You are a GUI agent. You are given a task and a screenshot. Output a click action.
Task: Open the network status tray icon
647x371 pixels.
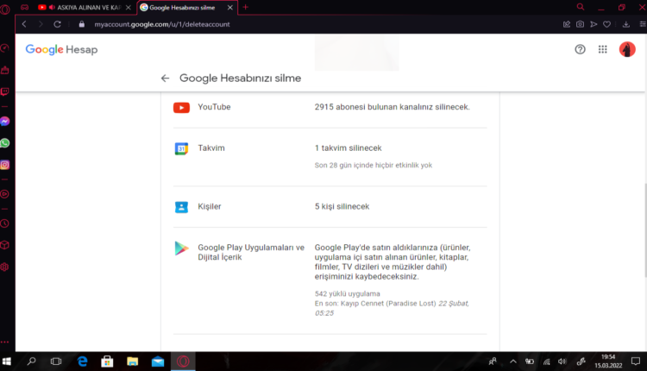(547, 362)
